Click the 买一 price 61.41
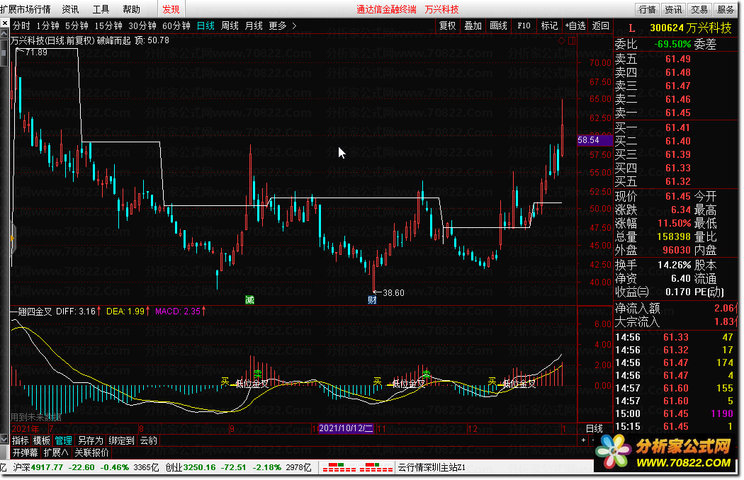Screen dimensions: 744x480 [x=678, y=127]
